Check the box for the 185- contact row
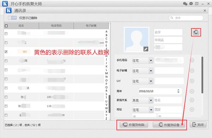Screen dimensions: 212x138 click(x=6, y=97)
